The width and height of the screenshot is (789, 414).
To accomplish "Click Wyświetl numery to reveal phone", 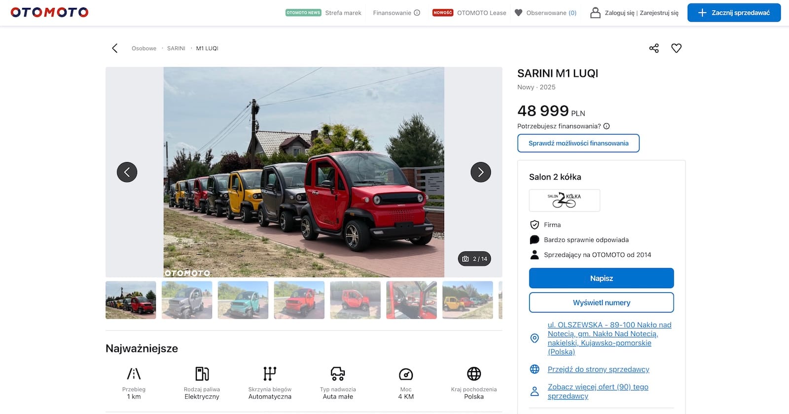I will pos(602,303).
